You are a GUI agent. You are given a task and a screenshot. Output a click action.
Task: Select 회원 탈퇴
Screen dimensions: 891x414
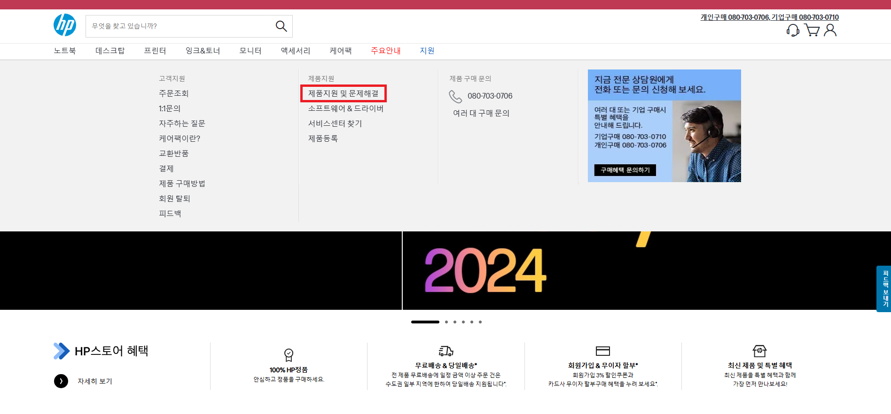coord(174,199)
